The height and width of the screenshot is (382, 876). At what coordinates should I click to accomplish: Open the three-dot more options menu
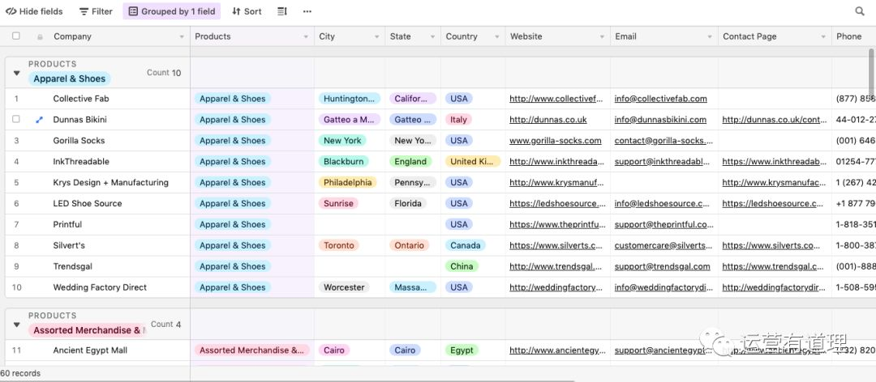[307, 11]
